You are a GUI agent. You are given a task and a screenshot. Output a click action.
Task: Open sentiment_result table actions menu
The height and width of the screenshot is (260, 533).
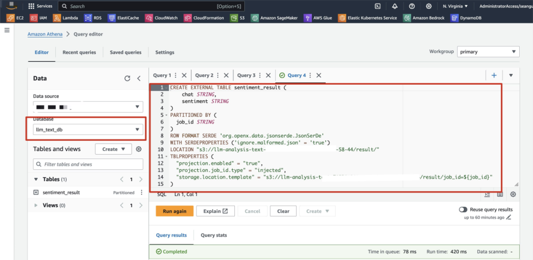142,192
